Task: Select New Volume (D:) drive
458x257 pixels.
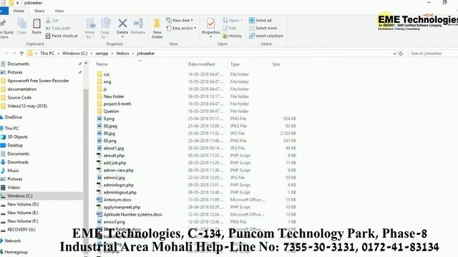Action: pyautogui.click(x=23, y=204)
